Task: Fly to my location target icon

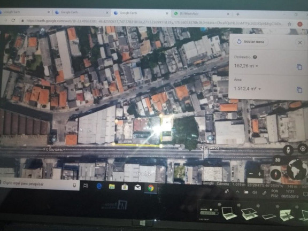Action: (303, 149)
